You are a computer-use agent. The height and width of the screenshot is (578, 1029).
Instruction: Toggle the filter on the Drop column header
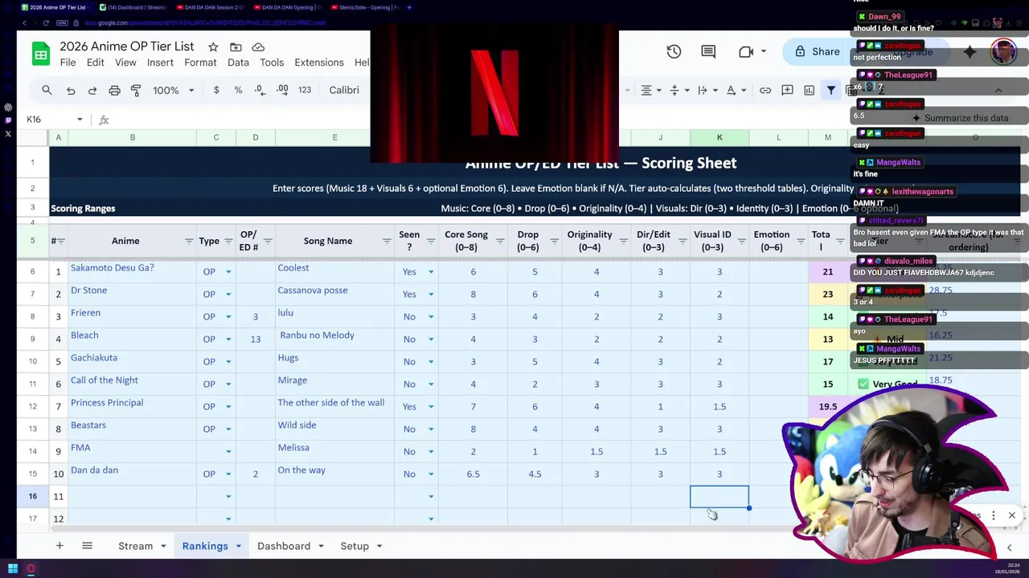pos(554,241)
